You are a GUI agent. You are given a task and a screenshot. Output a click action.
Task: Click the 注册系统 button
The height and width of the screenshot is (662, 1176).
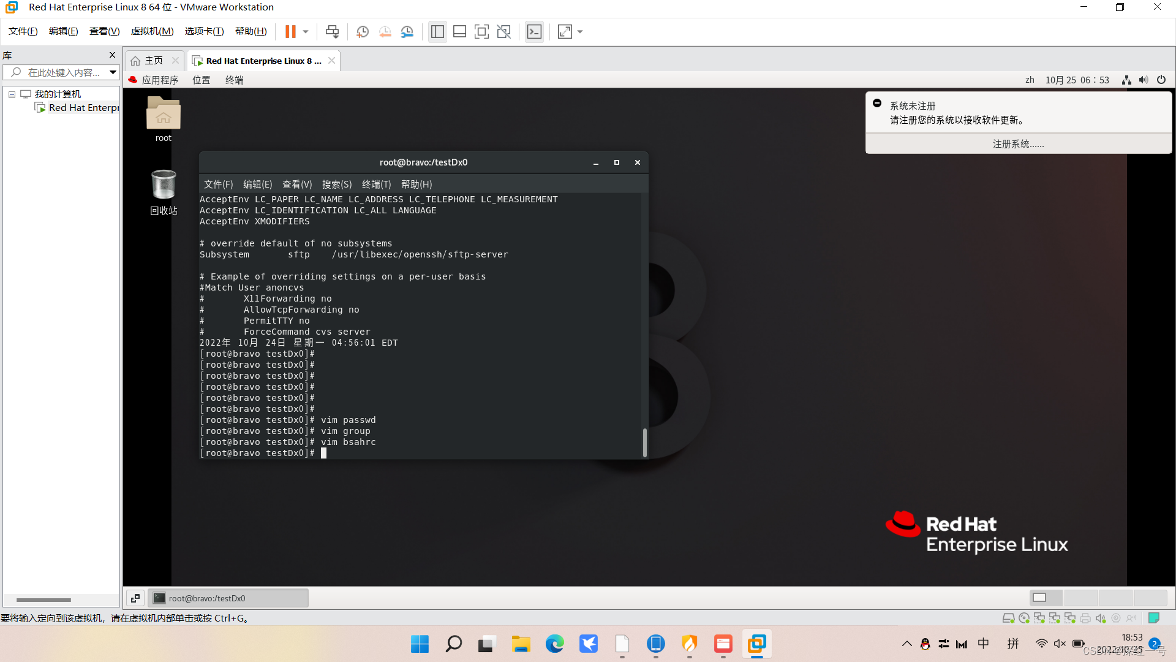[x=1018, y=144]
